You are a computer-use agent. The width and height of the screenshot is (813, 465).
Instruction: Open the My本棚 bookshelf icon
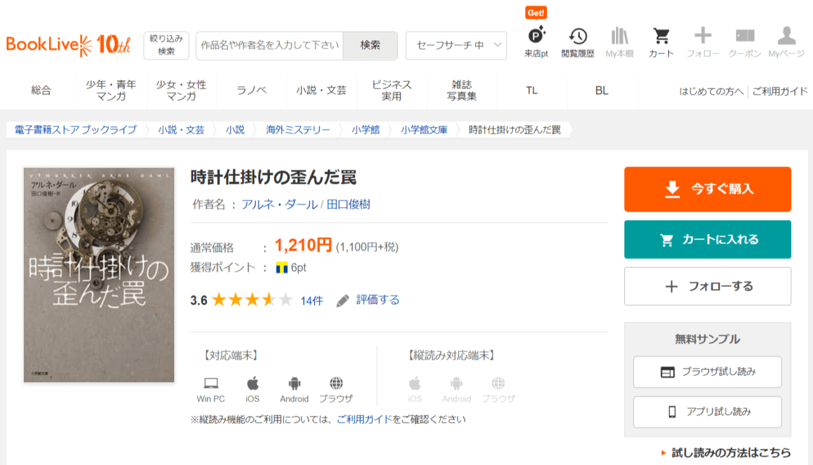coord(619,36)
